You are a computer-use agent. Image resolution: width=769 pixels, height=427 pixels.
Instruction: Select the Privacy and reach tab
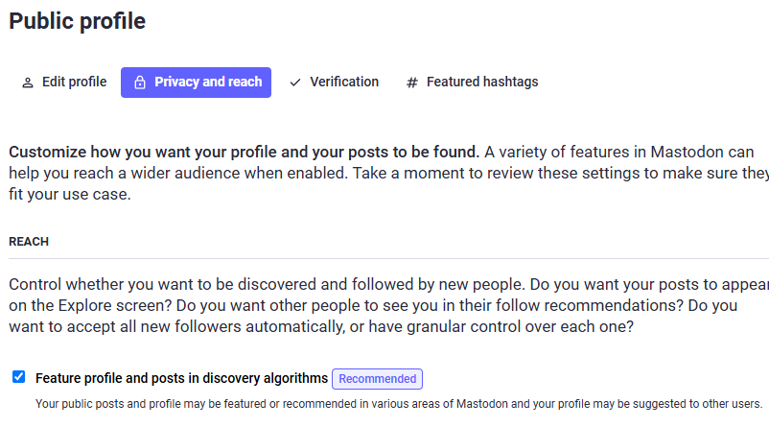(x=197, y=83)
